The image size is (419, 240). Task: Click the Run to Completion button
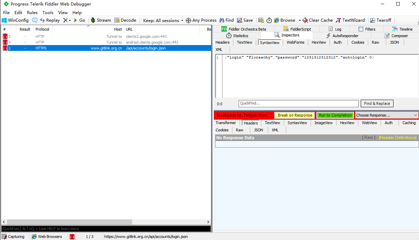pyautogui.click(x=335, y=115)
